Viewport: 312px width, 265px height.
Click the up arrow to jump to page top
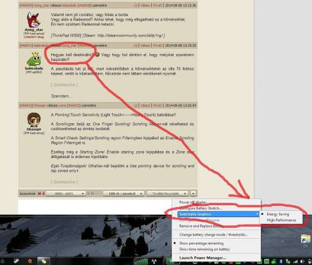[193, 193]
